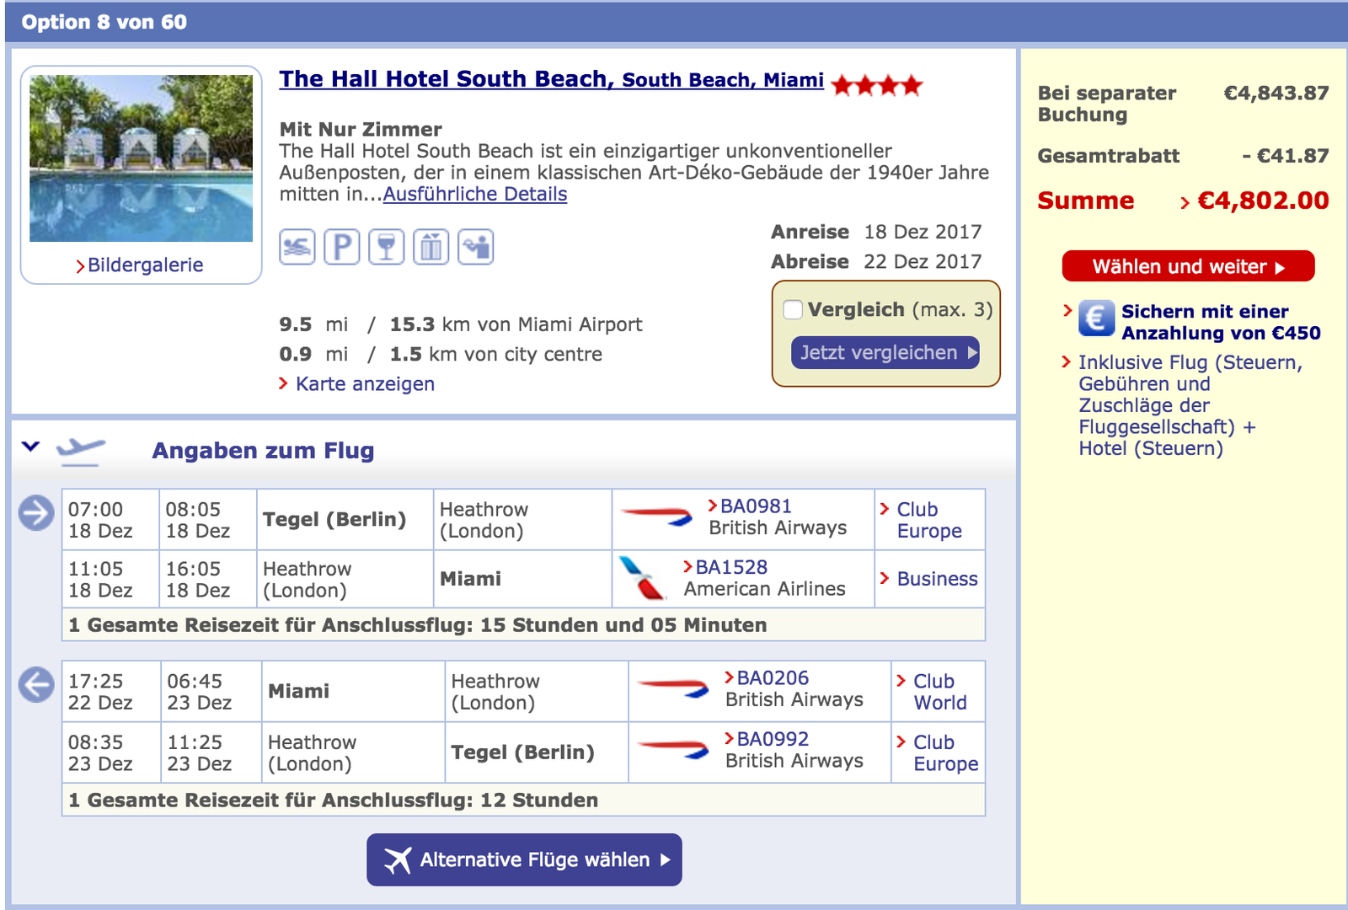Click the 12 Stunden total travel row

523,800
